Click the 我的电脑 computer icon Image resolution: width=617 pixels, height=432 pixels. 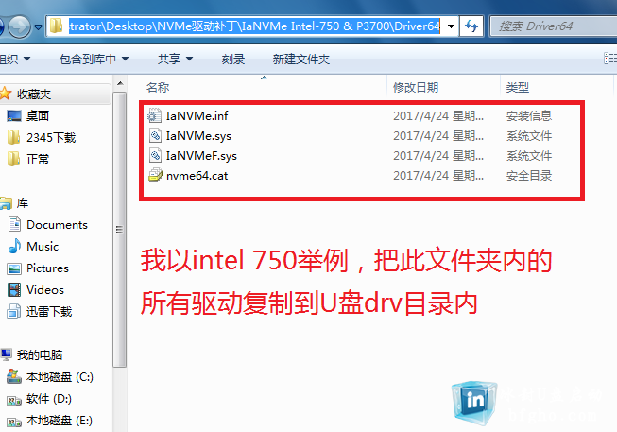[x=6, y=354]
